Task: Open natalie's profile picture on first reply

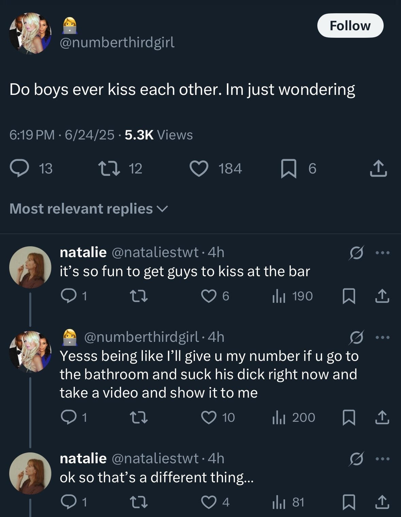Action: point(30,267)
